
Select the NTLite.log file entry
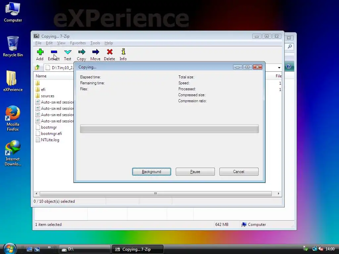pos(47,140)
